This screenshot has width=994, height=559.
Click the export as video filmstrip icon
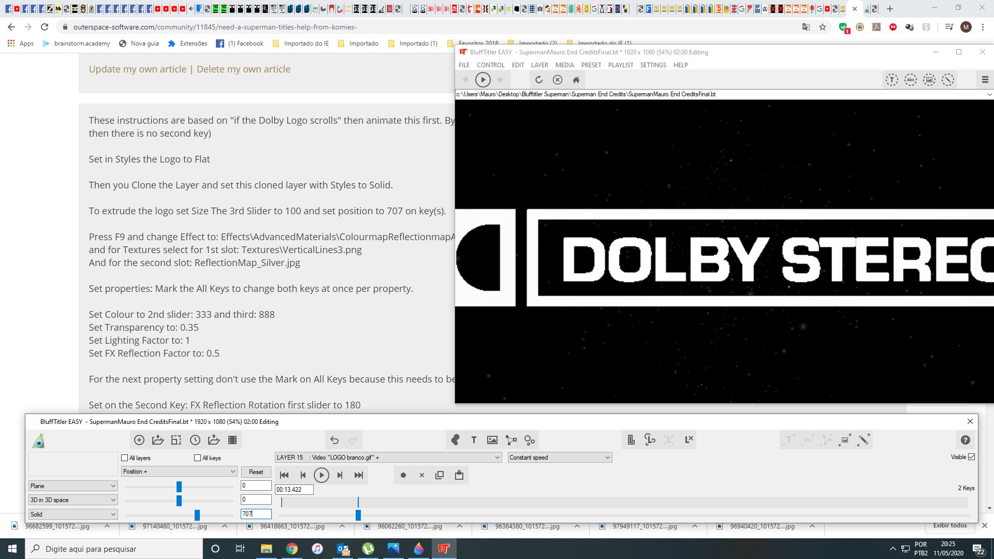coord(232,440)
